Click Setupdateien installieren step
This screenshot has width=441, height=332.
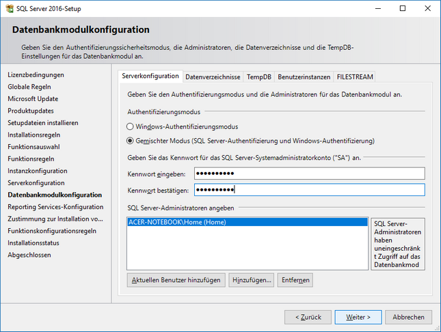coord(43,123)
